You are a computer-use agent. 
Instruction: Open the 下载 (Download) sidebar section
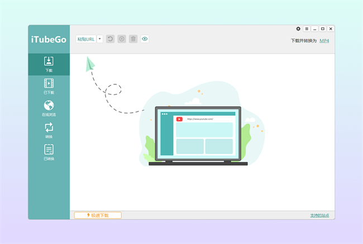49,64
